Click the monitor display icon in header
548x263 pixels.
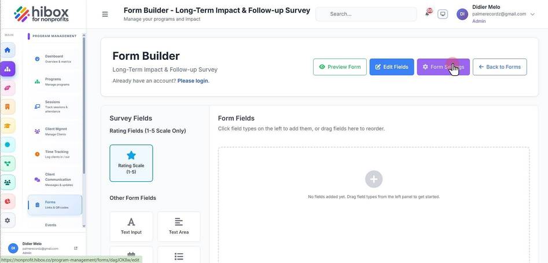point(443,14)
